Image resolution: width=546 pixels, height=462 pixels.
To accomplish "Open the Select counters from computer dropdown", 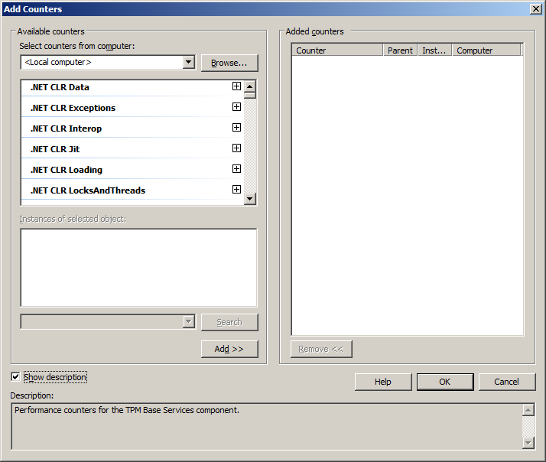I will coord(189,63).
